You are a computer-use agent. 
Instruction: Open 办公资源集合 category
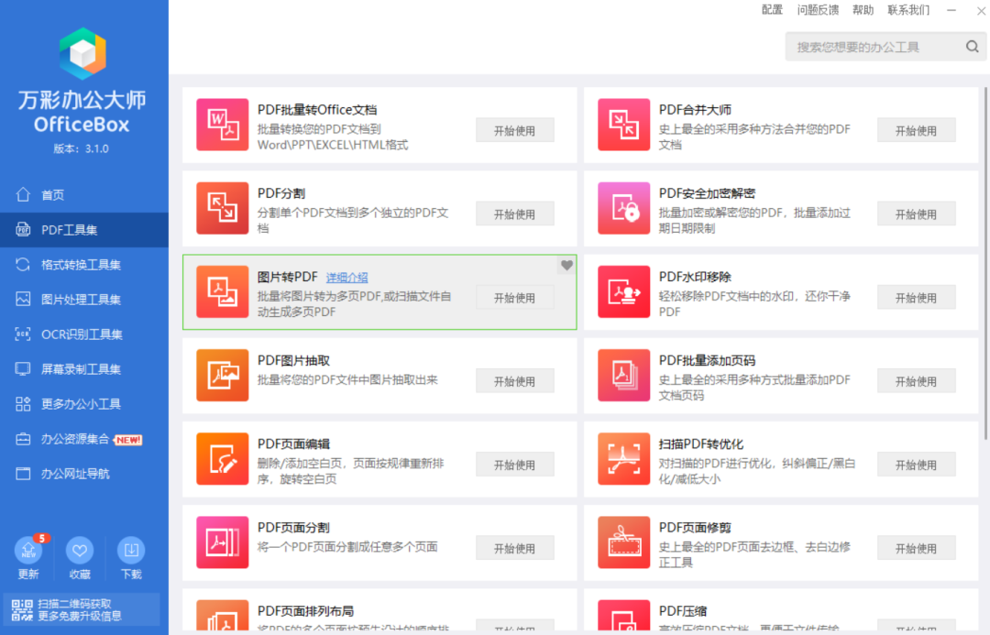tap(84, 439)
